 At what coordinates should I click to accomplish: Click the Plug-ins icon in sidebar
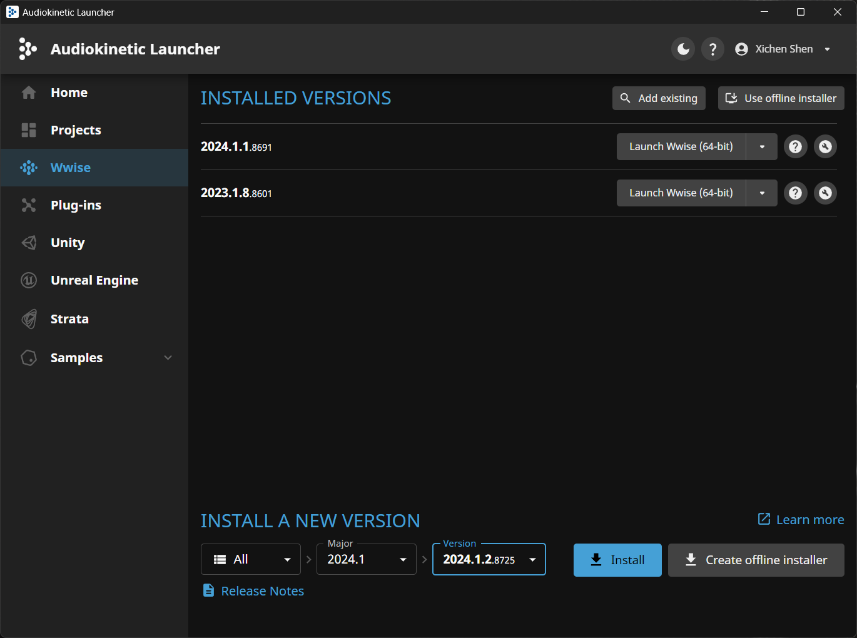[x=29, y=205]
